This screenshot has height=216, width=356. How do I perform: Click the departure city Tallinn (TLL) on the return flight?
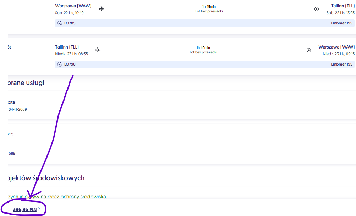[x=67, y=47]
